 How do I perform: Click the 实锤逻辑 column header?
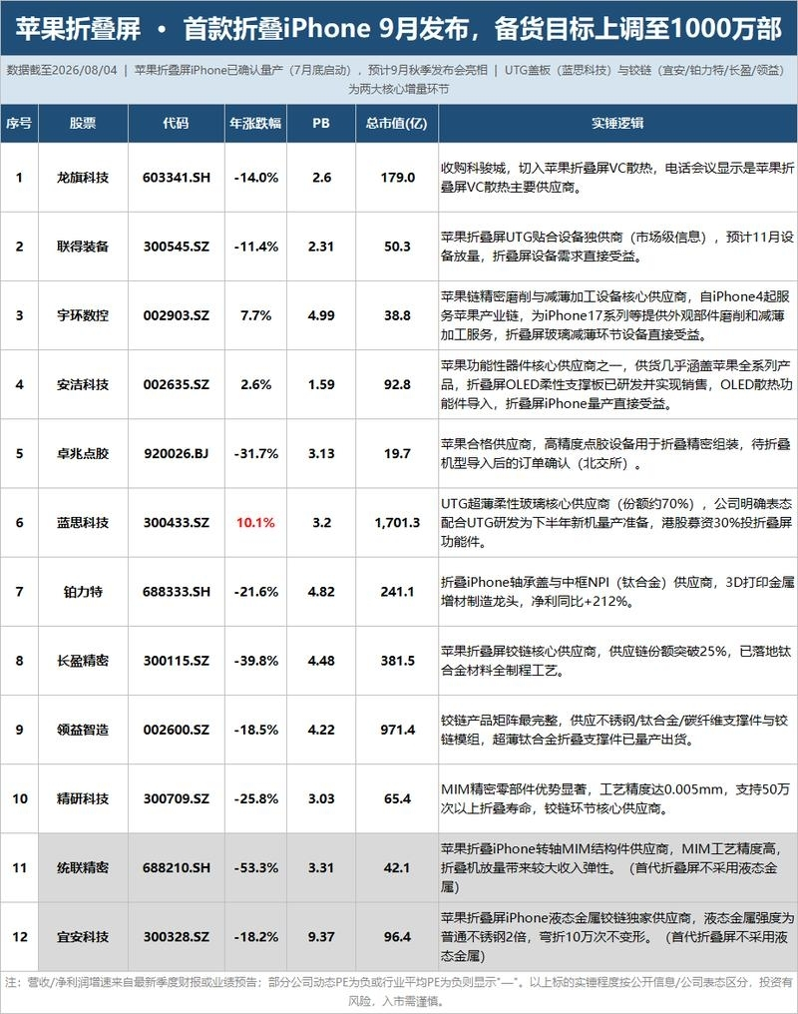coord(617,123)
